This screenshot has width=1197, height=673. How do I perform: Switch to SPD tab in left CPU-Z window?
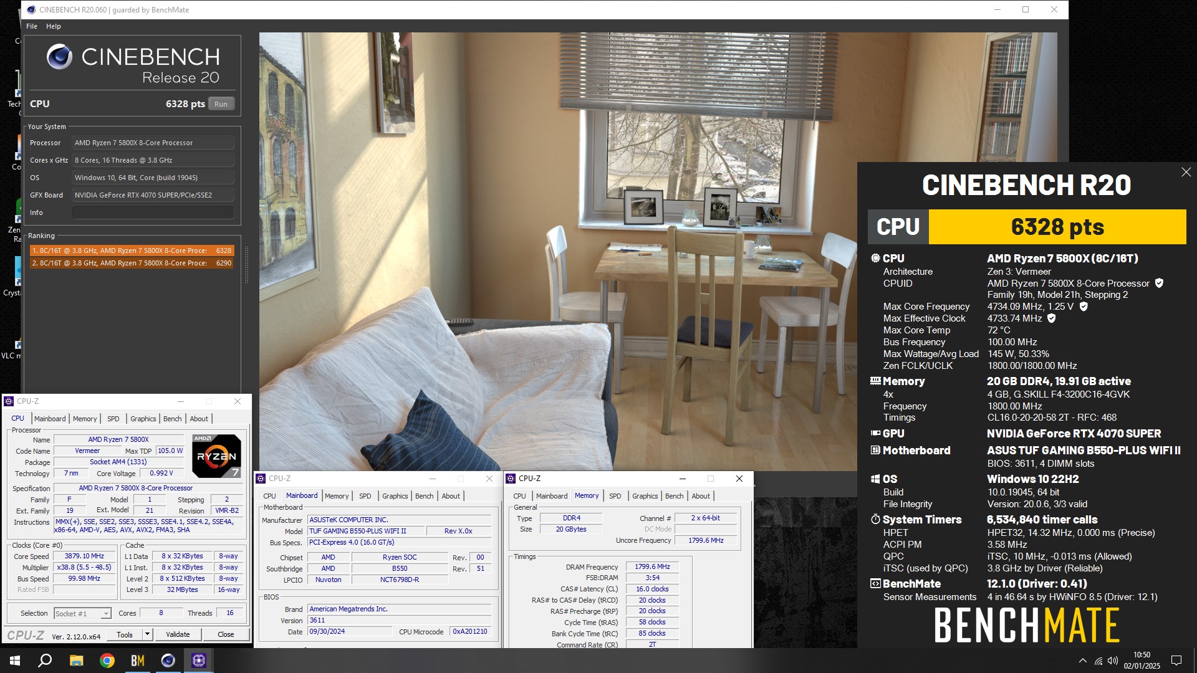point(113,419)
